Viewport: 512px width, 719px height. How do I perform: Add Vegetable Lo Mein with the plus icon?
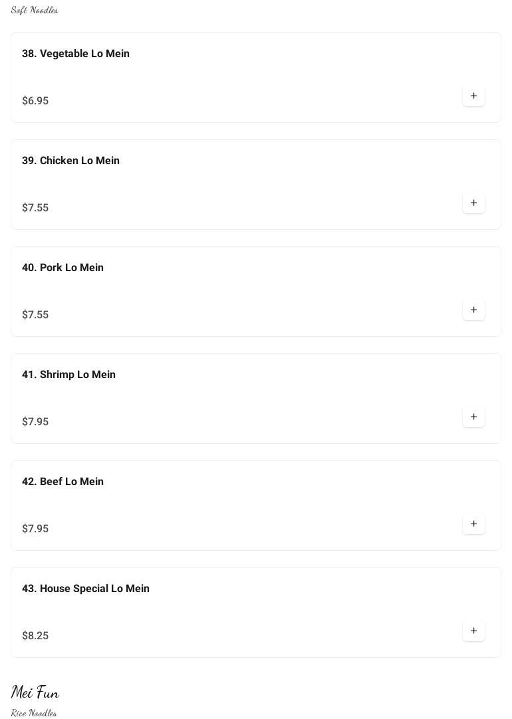coord(473,96)
